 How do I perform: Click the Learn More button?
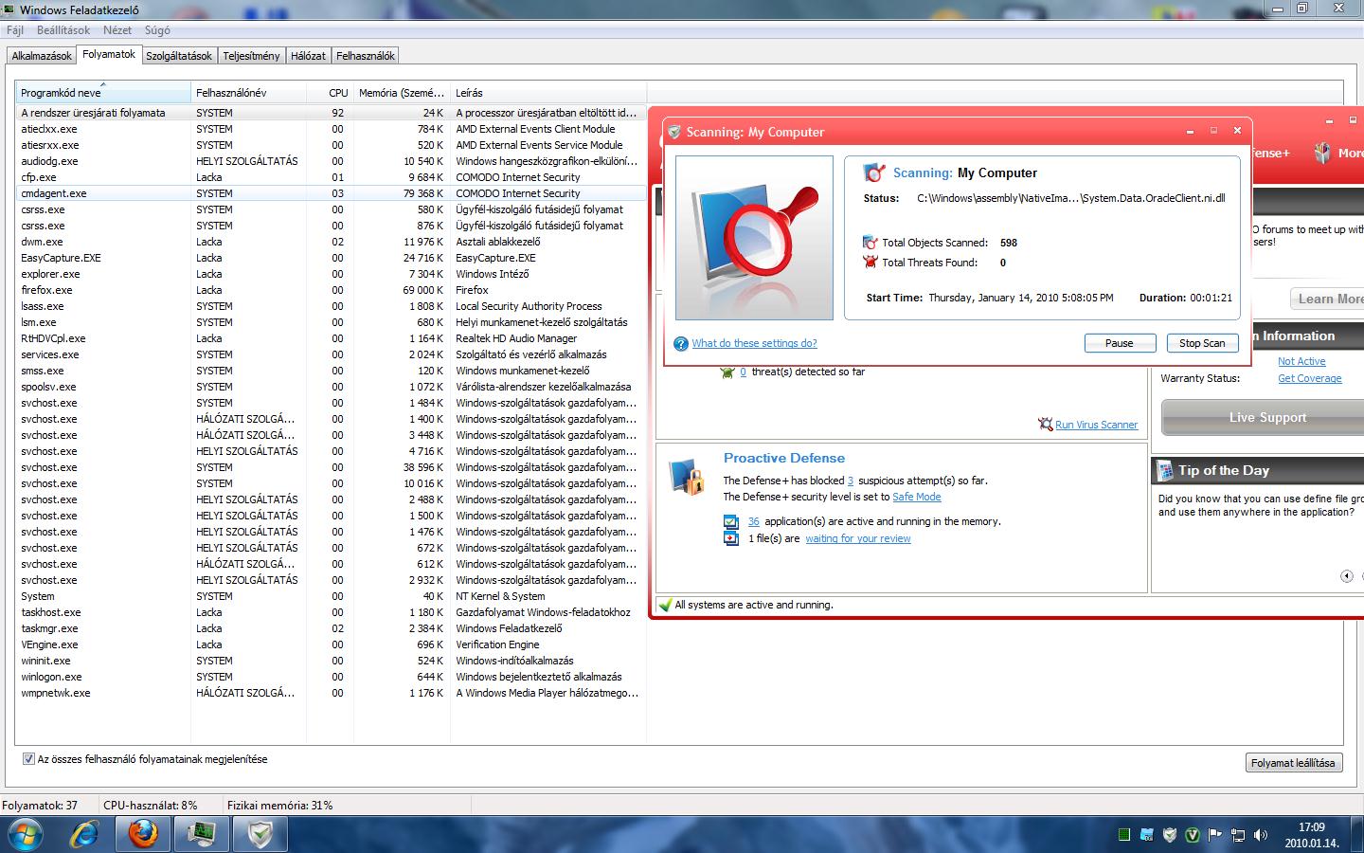pos(1327,299)
